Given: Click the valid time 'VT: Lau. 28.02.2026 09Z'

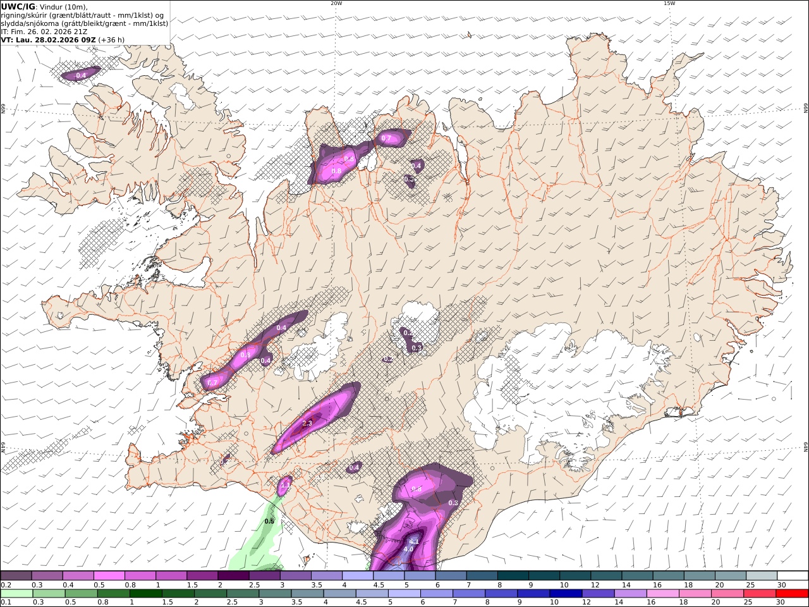Looking at the screenshot, I should click(48, 40).
